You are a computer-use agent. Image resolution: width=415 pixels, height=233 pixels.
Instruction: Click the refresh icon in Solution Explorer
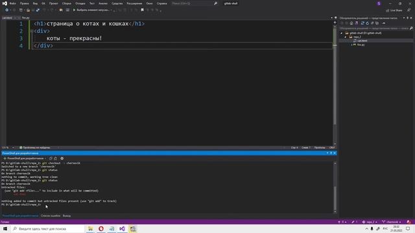(368, 23)
